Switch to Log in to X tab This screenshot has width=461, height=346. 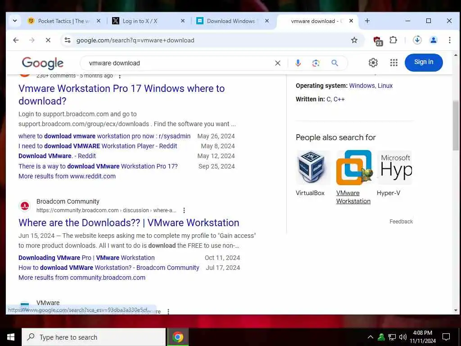[x=148, y=21]
